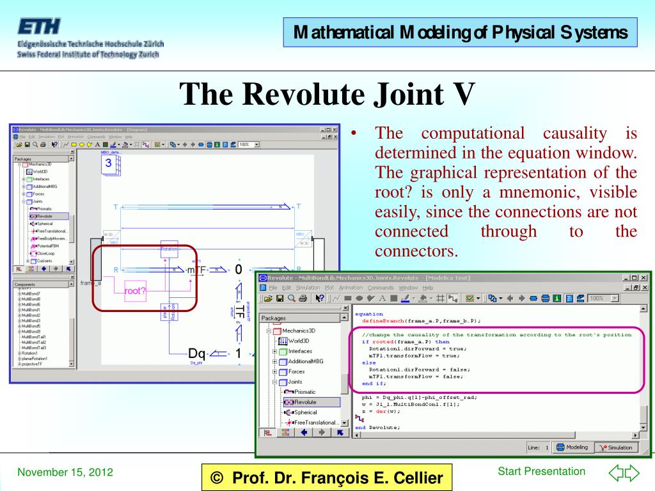
Task: Collapse Mechanics3D node in Modelica Text window tree
Action: 269,331
